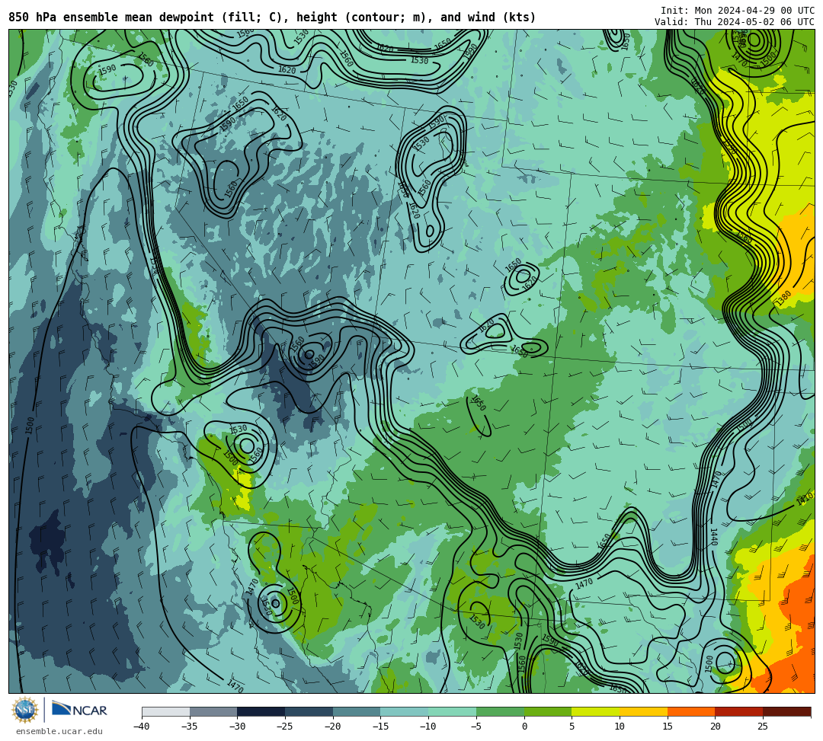Pick the slate gray -35 to -30 colorbar segment
823x741 pixels.
(213, 711)
